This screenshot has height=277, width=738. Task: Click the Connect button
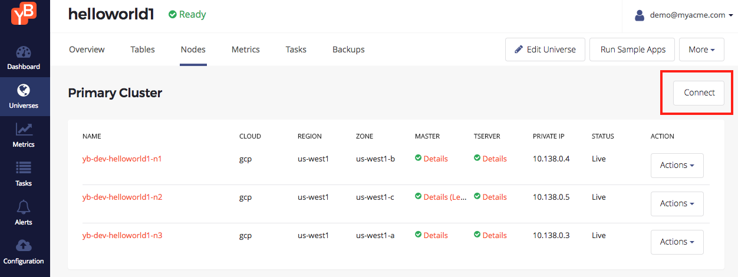[x=699, y=93]
